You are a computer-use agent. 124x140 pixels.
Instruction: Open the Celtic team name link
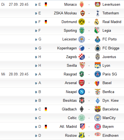coord(72,118)
